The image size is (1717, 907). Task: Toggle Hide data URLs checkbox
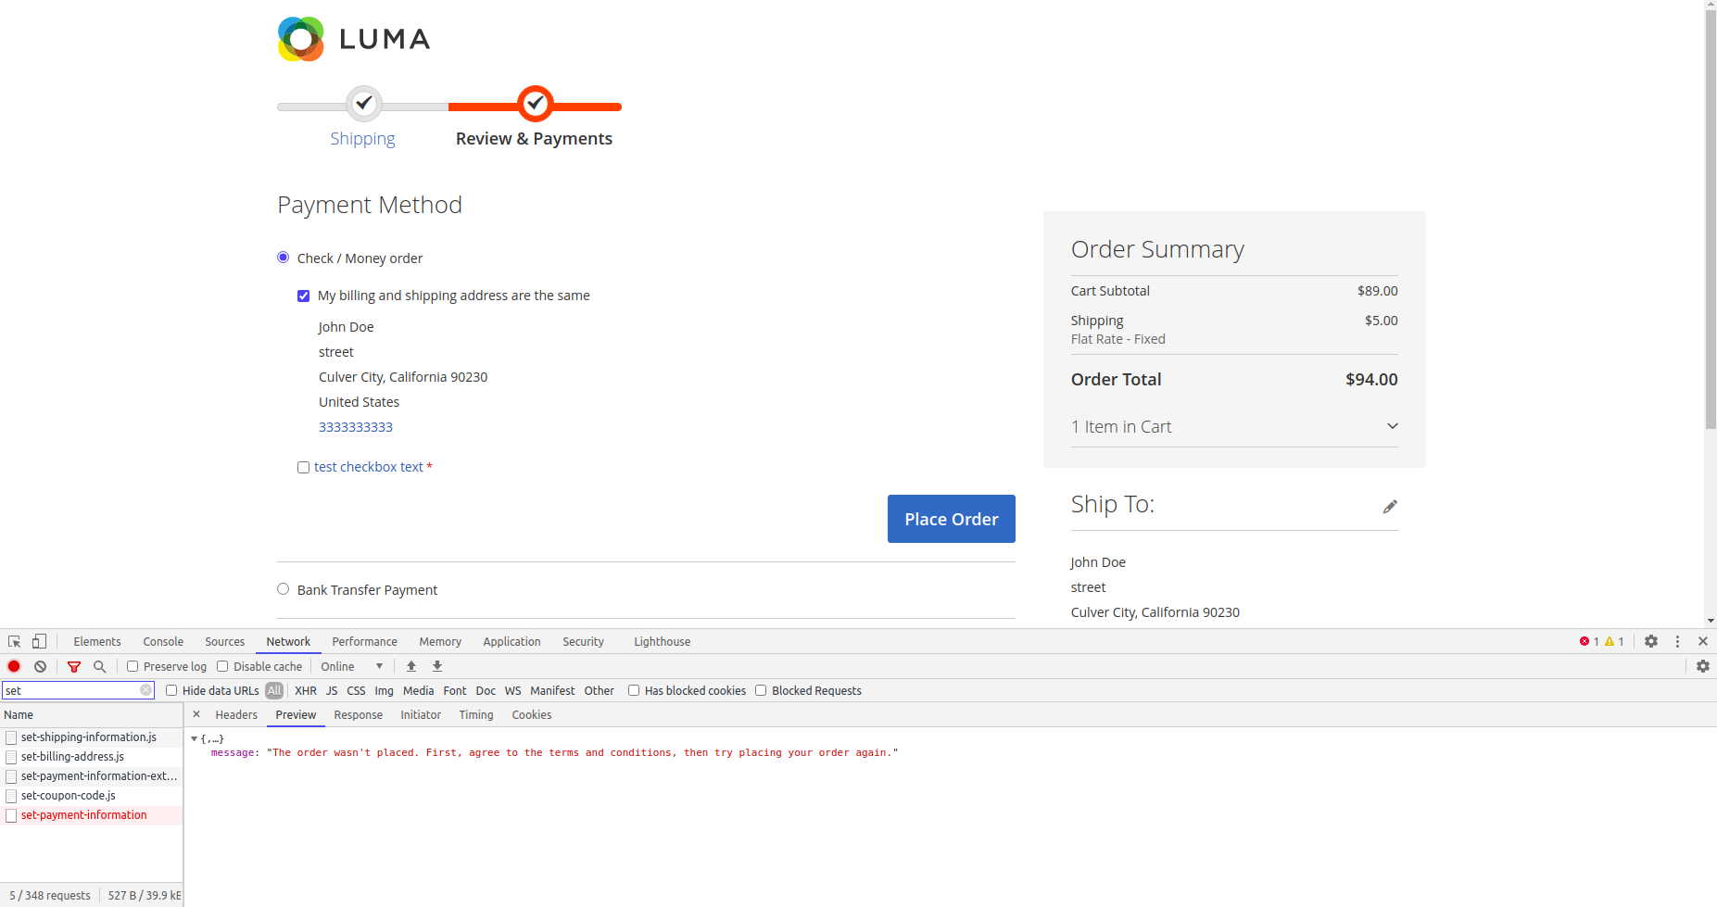click(x=171, y=690)
